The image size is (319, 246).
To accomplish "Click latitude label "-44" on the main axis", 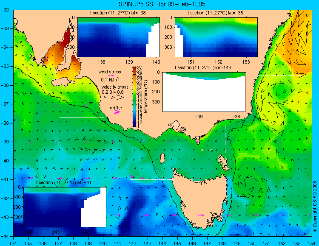I will pos(5,236).
